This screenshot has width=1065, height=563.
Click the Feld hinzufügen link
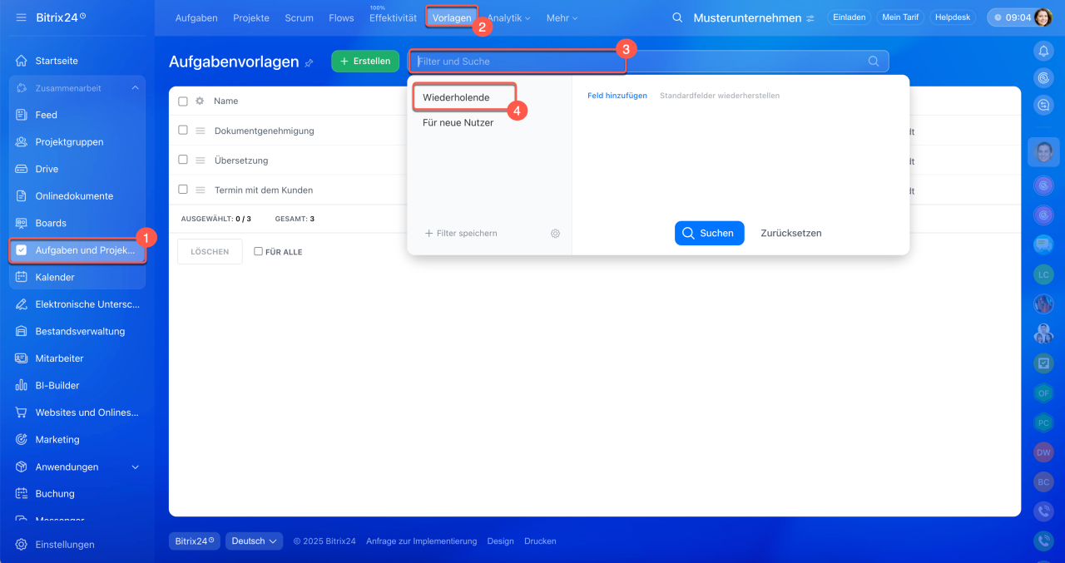coord(617,96)
